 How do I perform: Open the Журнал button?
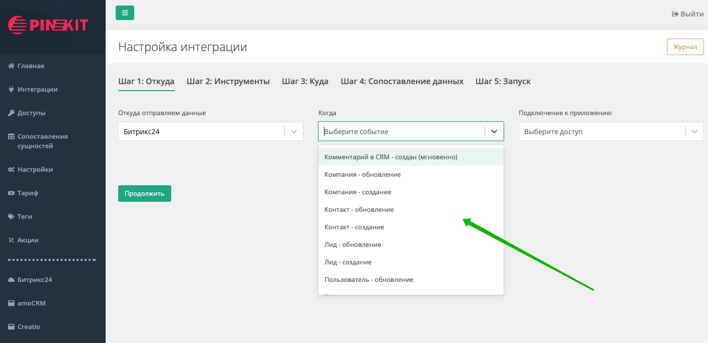[685, 47]
